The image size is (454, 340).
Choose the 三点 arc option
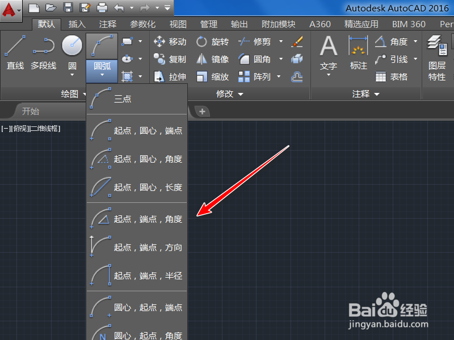click(x=137, y=99)
